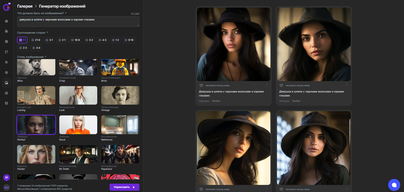Screen dimensions: 404x192
Task: Click the app logo at top left
Action: tap(7, 7)
